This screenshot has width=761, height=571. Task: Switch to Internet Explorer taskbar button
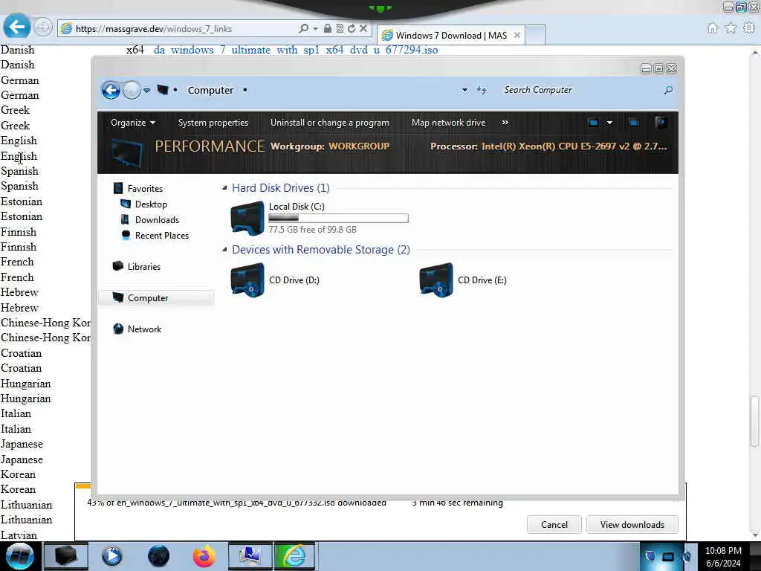pos(294,556)
